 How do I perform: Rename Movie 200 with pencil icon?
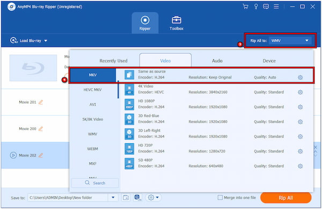41,129
